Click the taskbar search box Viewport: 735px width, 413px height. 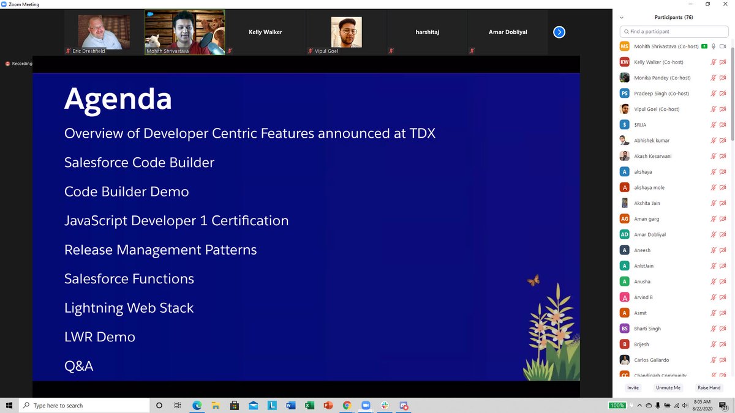coord(84,405)
